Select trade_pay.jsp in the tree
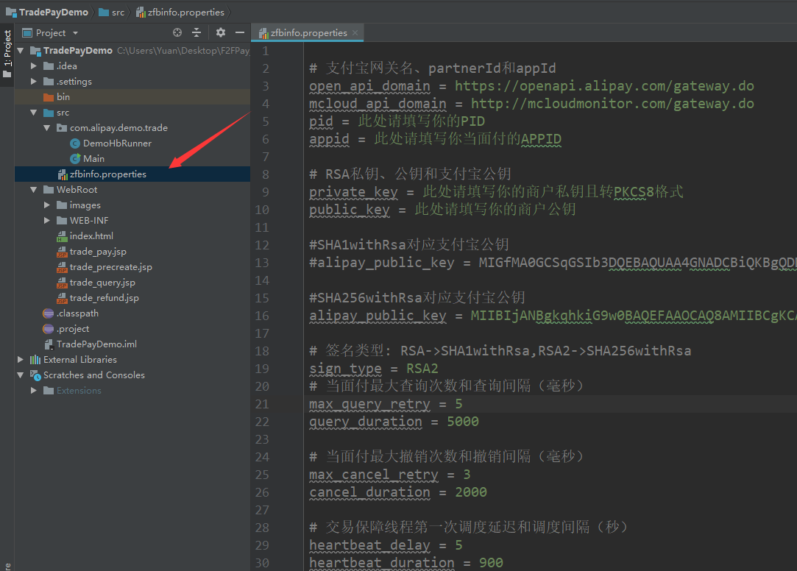 98,252
